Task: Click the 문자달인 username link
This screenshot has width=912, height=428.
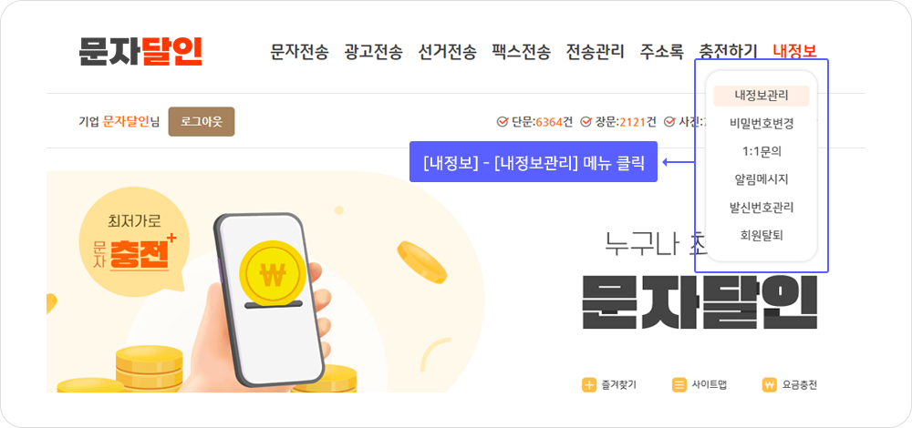Action: coord(126,122)
